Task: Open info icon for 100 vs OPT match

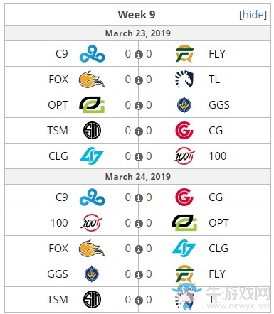Action: coord(139,224)
